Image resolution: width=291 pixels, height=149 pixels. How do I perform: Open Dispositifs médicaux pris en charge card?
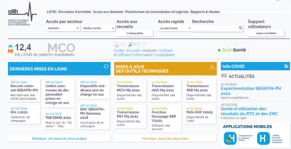[94, 89]
